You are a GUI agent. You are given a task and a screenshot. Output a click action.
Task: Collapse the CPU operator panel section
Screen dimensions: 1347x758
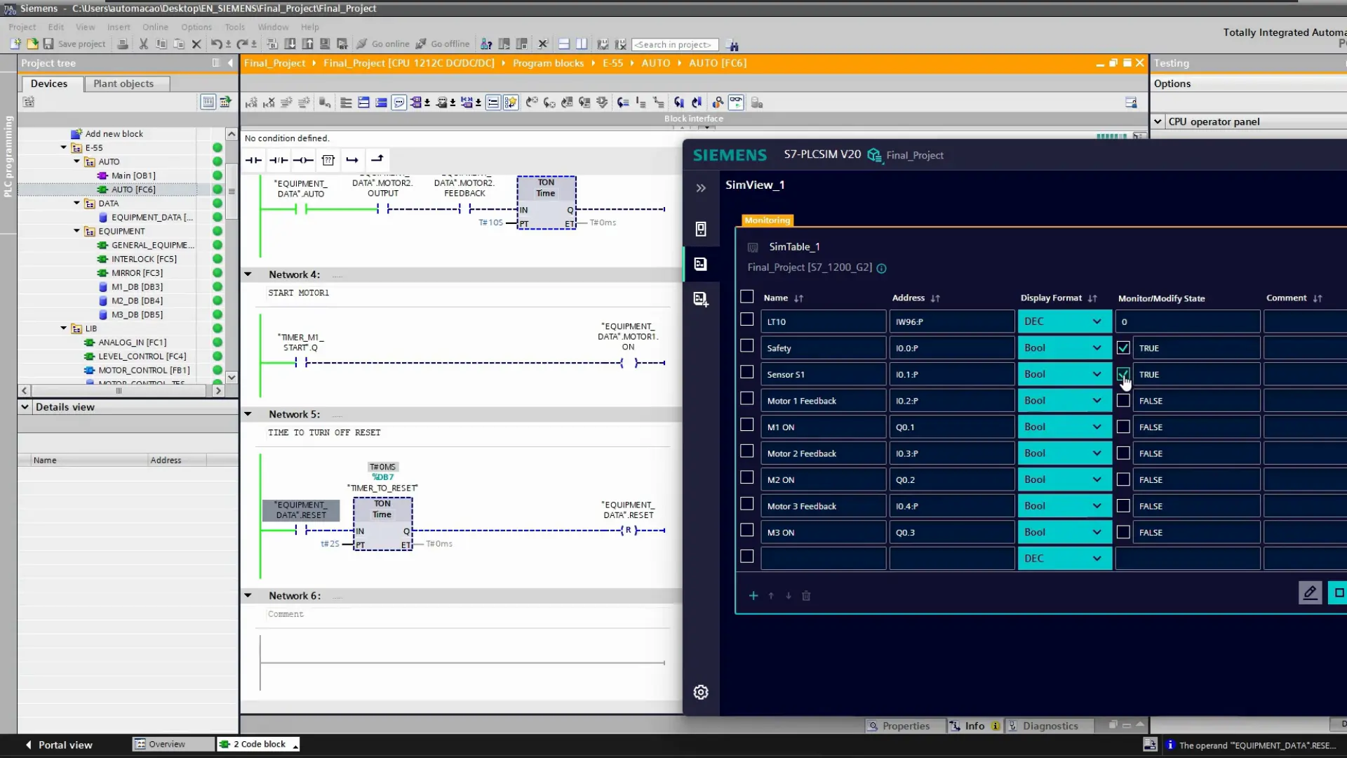[1158, 121]
